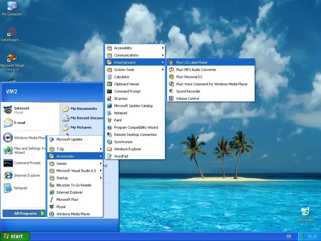Open My Documents in Start menu
Screen dimensions: 321x241
(82, 109)
